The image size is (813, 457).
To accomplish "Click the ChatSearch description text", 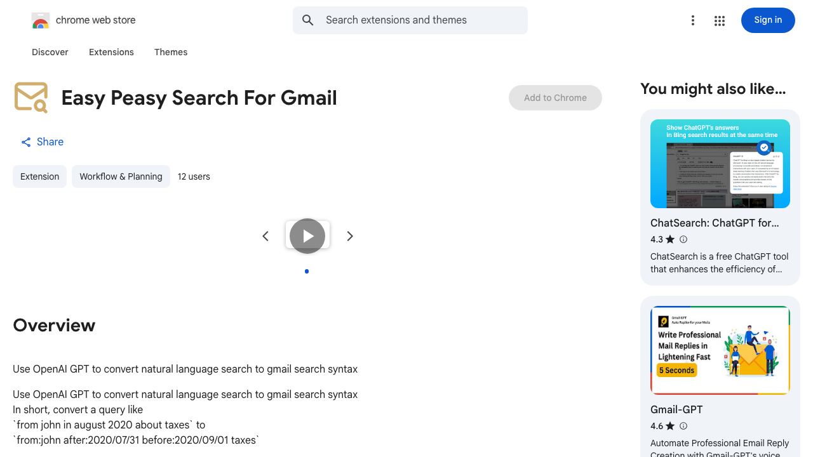I will (720, 263).
